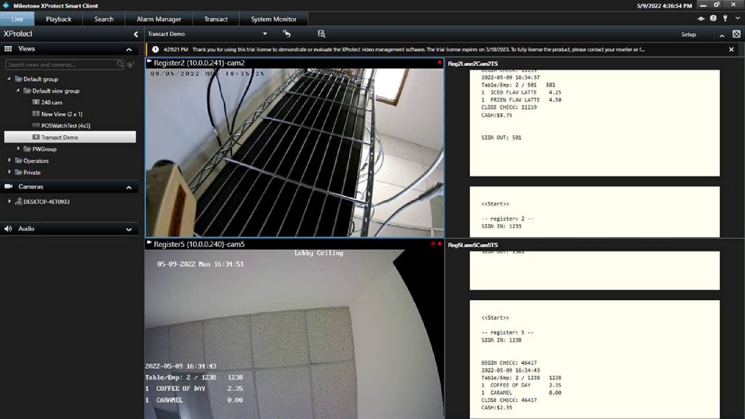Go to the Alarm Manager tab

click(159, 19)
